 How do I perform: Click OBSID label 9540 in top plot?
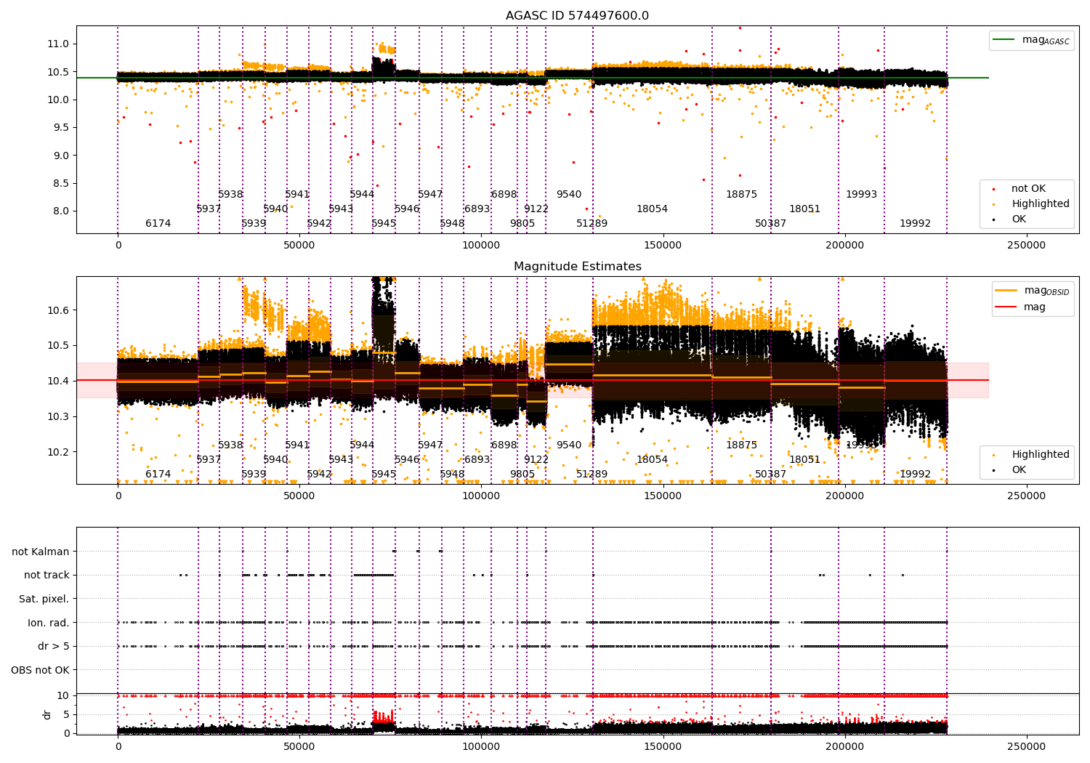coord(569,194)
